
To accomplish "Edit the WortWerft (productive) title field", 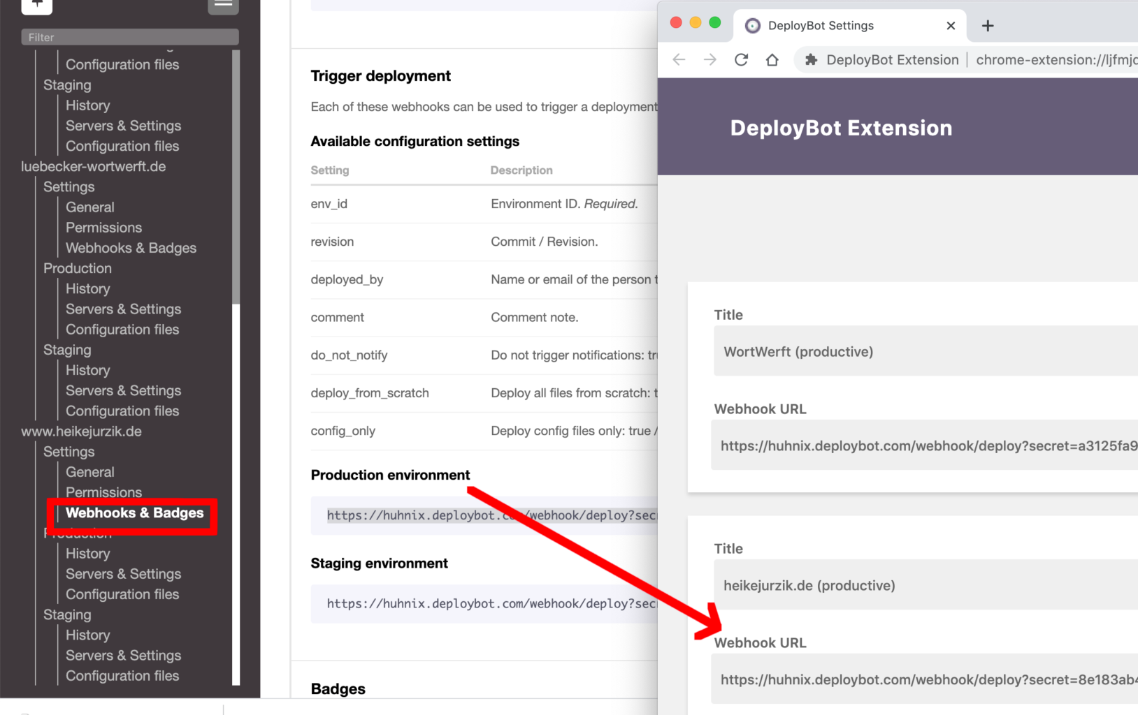I will (x=925, y=351).
